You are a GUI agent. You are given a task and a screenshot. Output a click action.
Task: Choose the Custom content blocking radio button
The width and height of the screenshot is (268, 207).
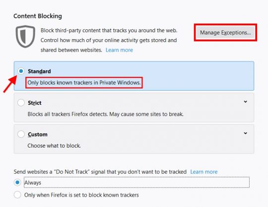click(21, 134)
